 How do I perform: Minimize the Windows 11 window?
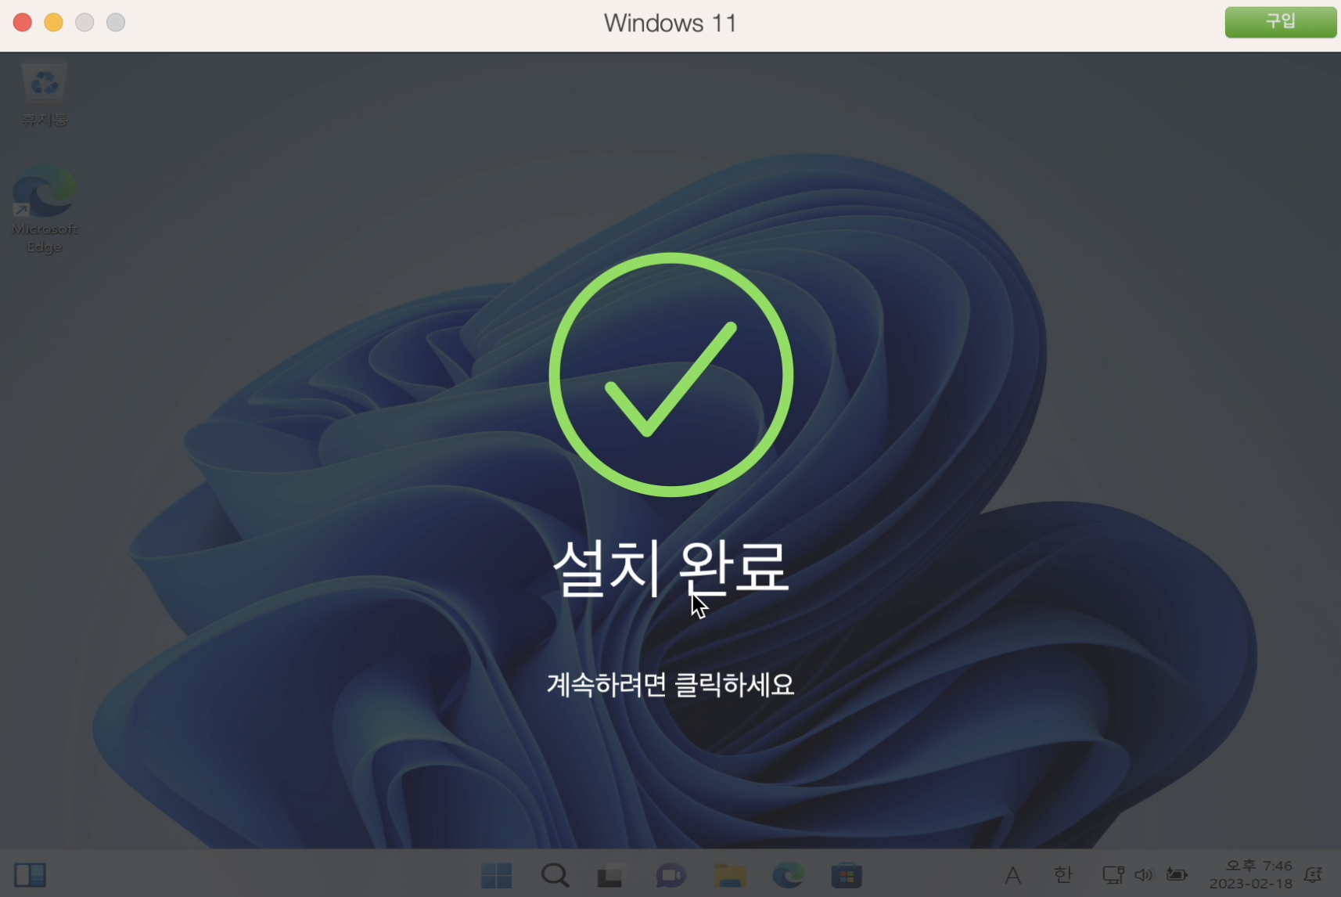[53, 23]
